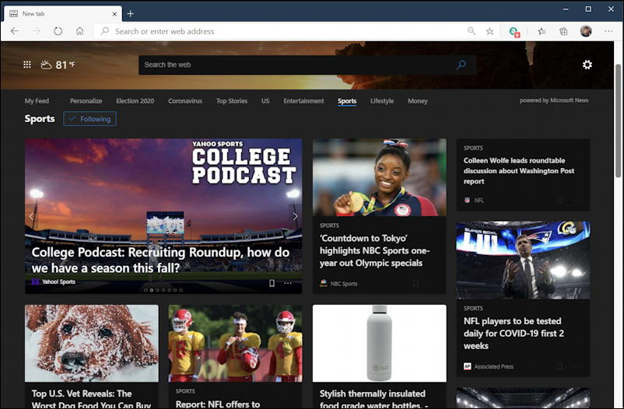Open browser Settings and more menu
The height and width of the screenshot is (409, 624).
[x=608, y=31]
